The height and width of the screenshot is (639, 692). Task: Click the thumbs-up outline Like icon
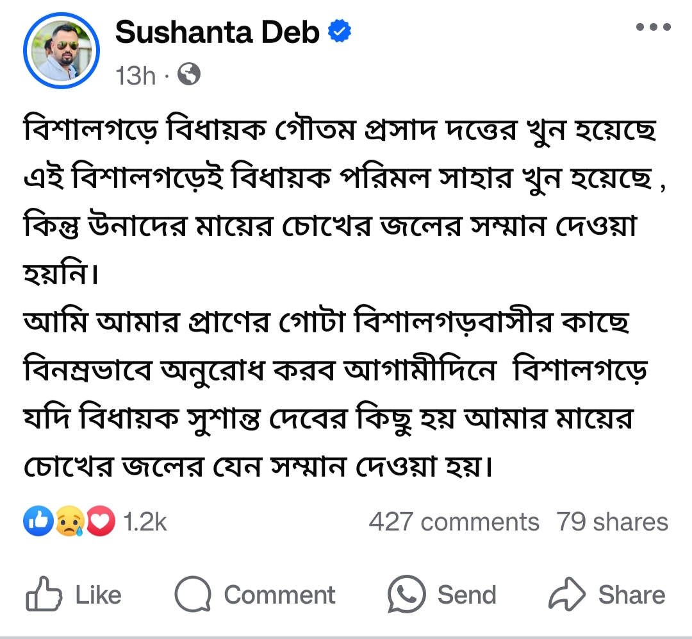[x=42, y=595]
